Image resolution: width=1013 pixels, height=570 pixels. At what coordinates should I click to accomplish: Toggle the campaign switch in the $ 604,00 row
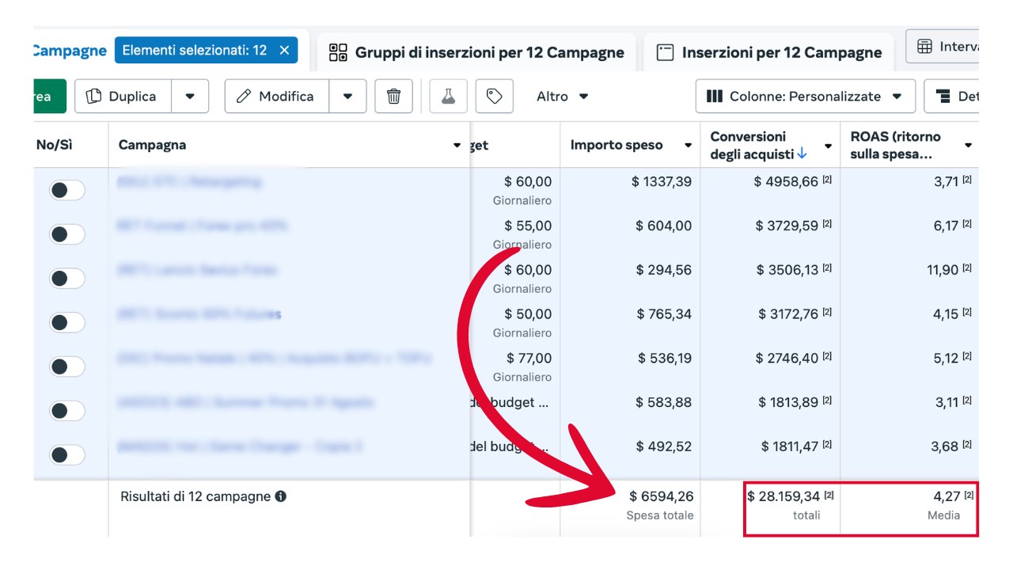click(x=67, y=234)
